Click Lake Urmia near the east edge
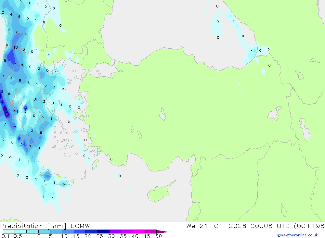The width and height of the screenshot is (325, 238). point(305,130)
